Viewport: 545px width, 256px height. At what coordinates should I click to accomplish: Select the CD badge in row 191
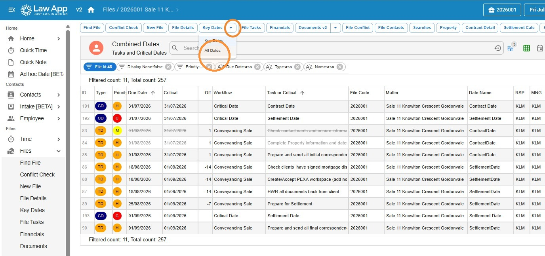pos(101,106)
